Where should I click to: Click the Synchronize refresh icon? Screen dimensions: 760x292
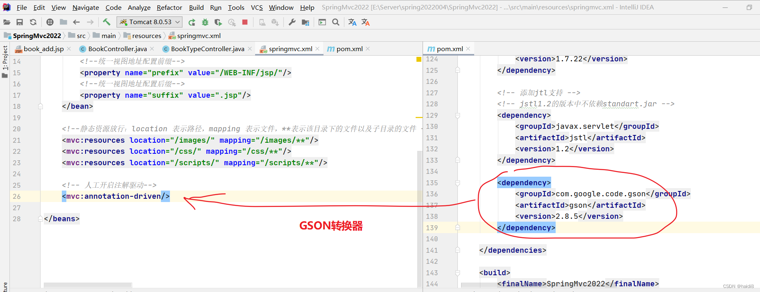pos(33,22)
